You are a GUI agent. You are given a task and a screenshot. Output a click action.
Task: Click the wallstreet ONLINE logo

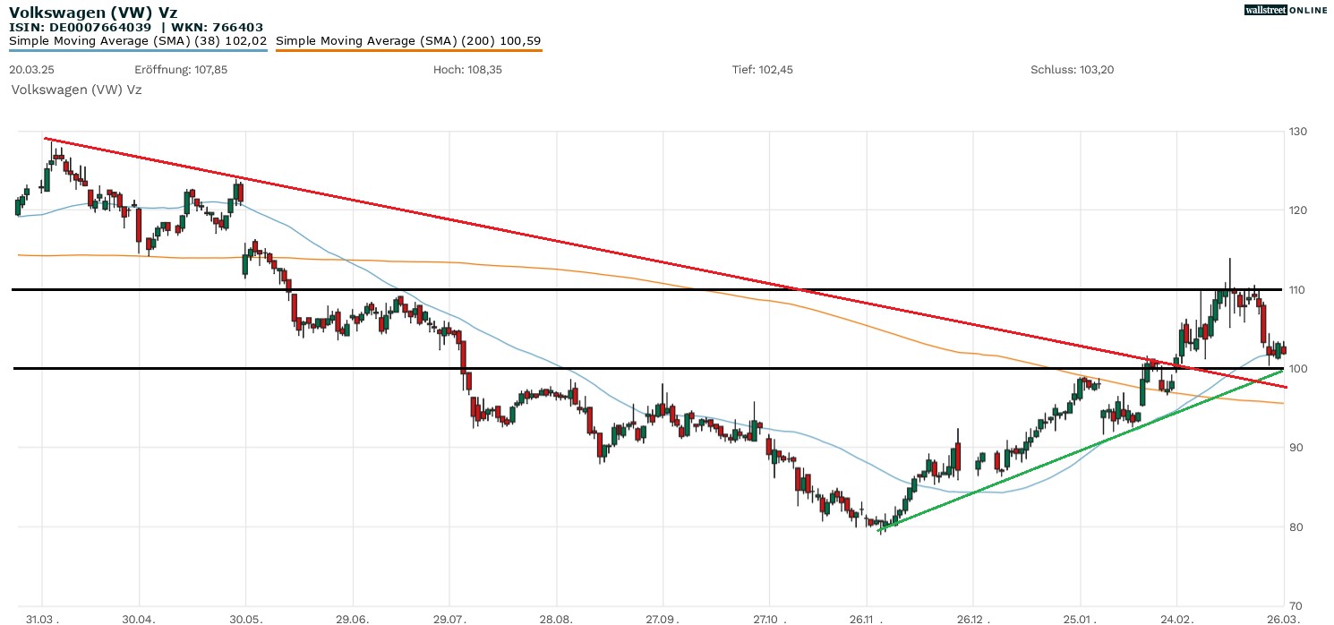1286,10
